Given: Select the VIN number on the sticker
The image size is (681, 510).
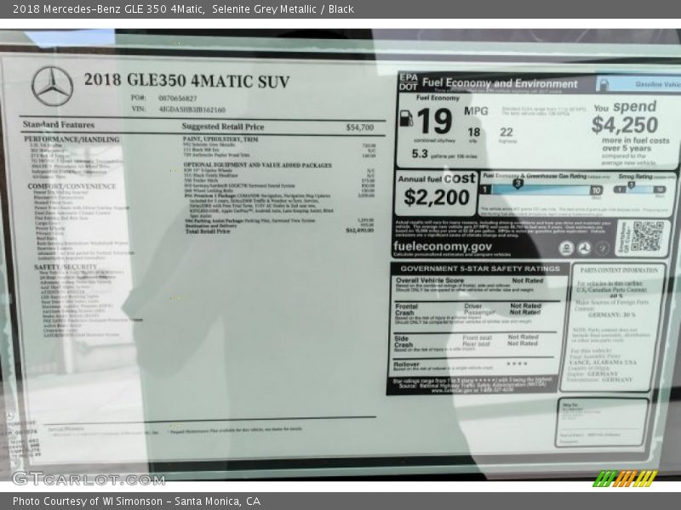Looking at the screenshot, I should coord(192,110).
